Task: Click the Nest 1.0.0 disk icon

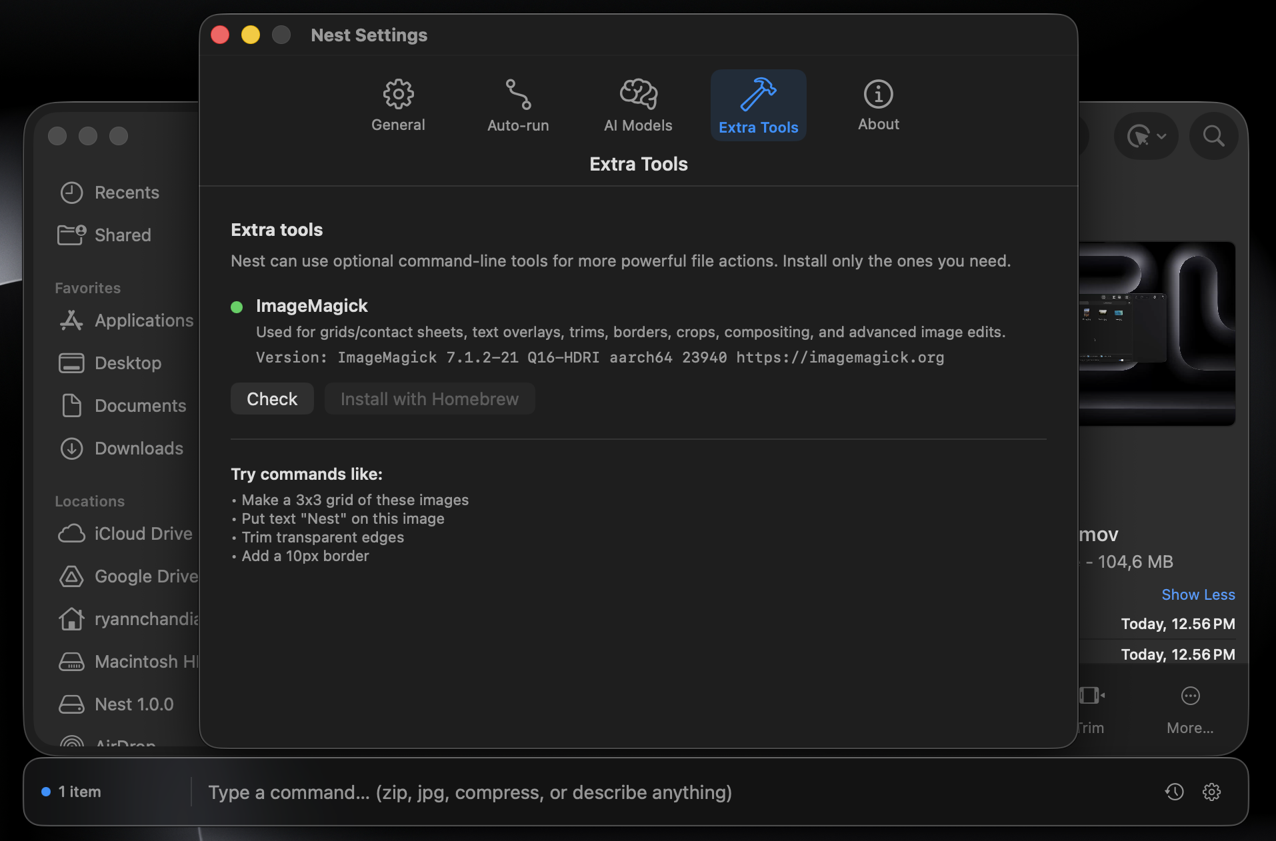Action: coord(71,704)
